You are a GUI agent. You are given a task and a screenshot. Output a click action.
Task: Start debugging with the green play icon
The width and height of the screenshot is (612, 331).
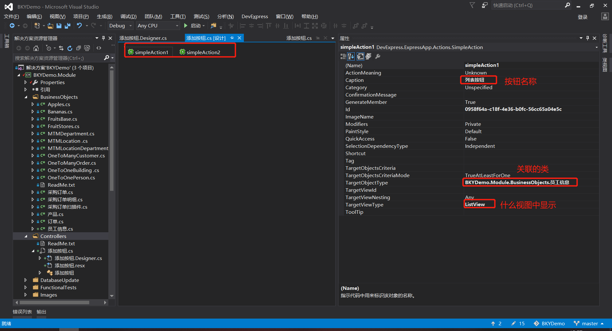click(186, 26)
